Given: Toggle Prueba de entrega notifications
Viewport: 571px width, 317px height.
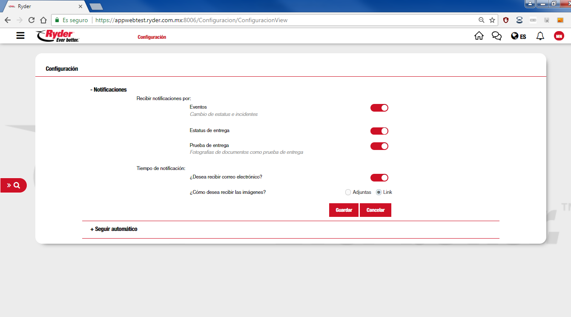Looking at the screenshot, I should pos(379,146).
